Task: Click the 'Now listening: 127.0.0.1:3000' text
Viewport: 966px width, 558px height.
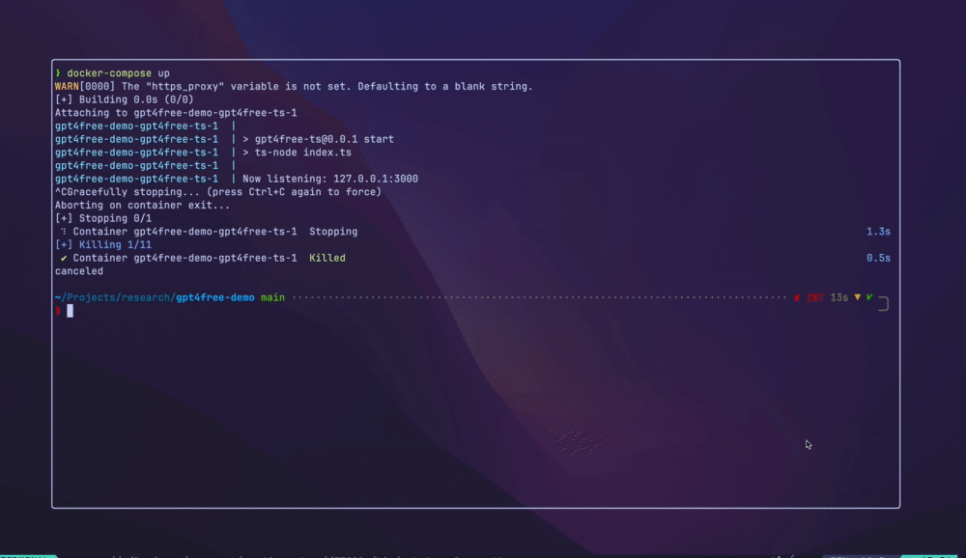Action: pos(330,179)
